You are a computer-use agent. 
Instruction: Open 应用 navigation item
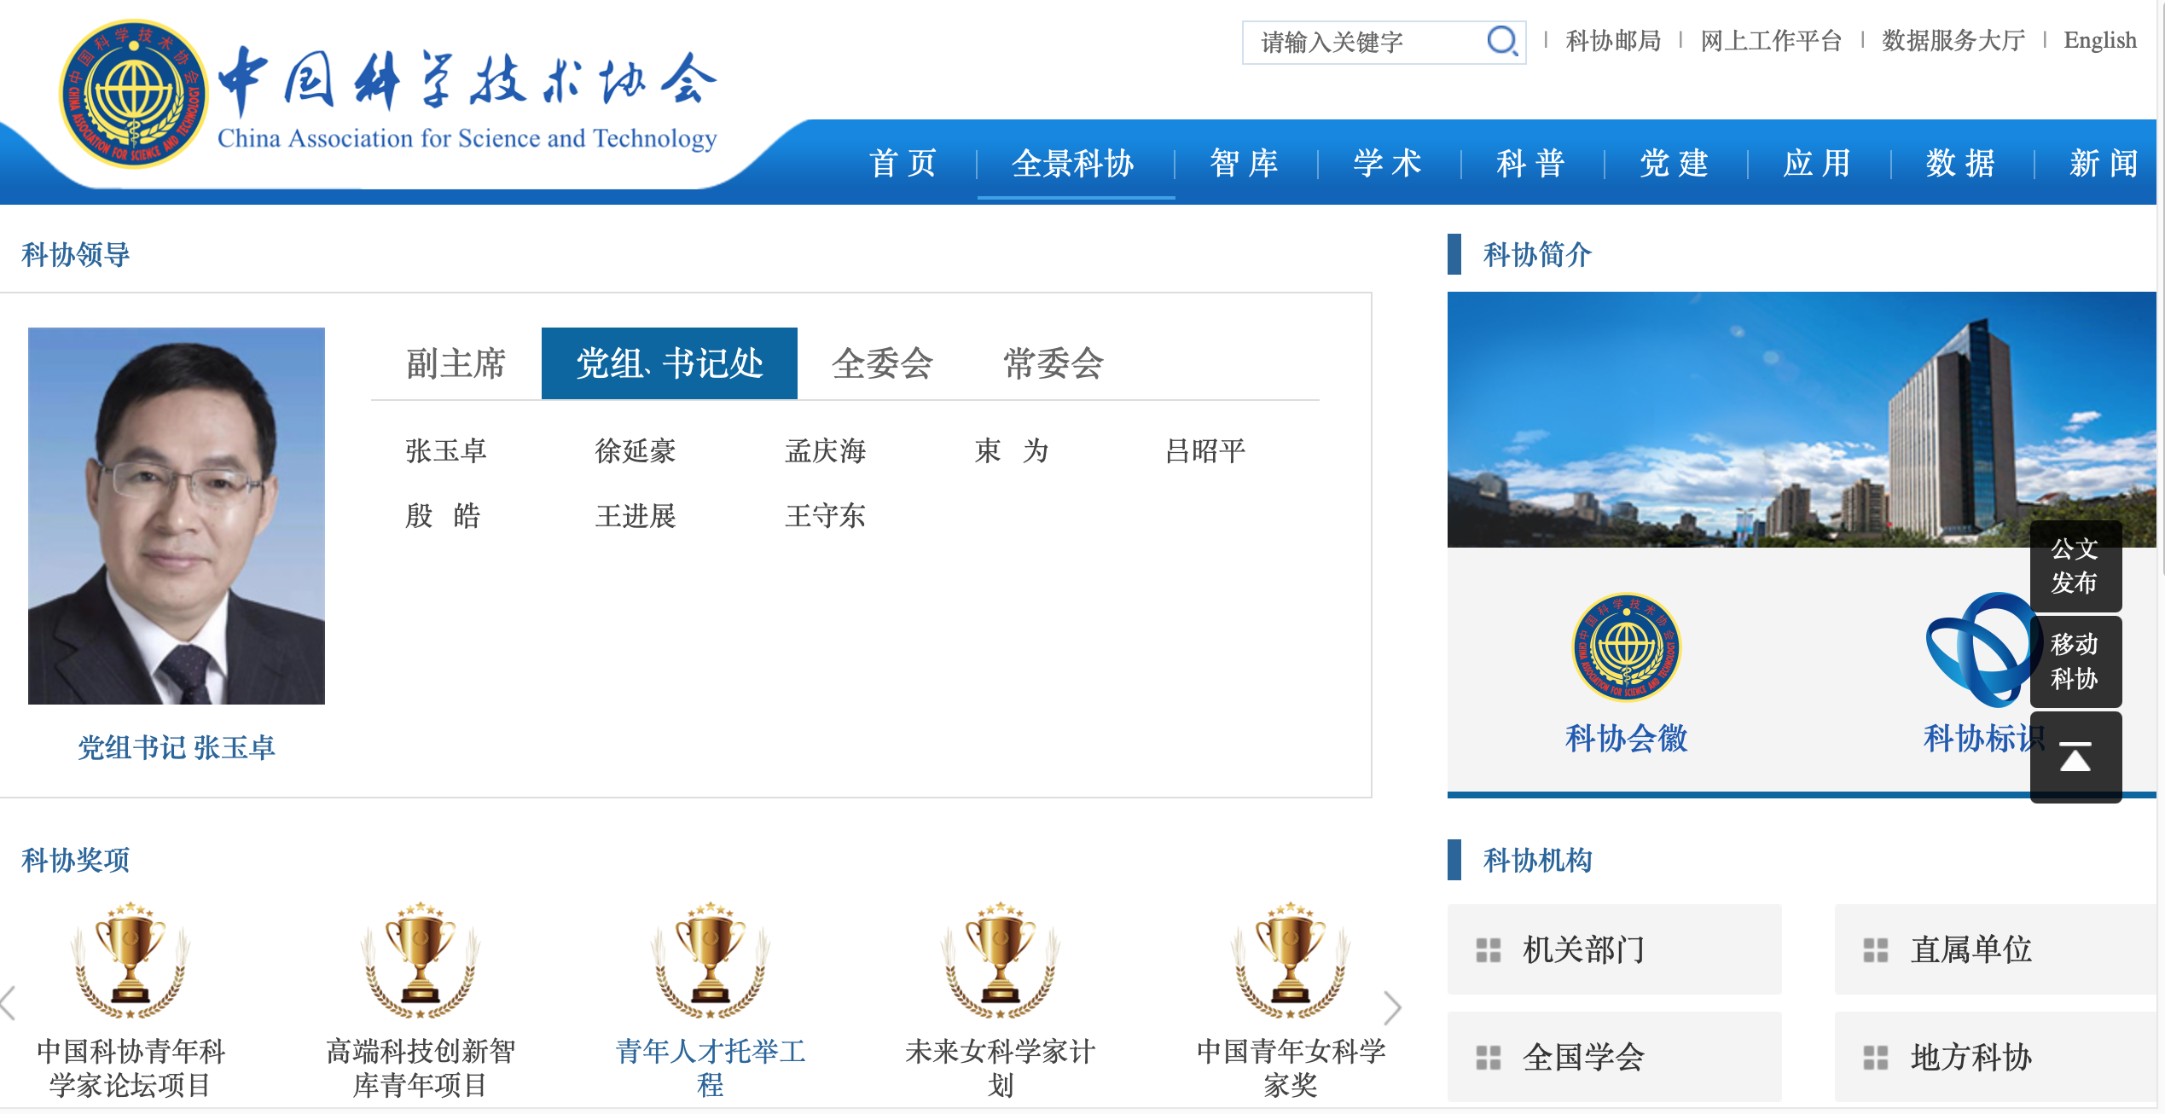pyautogui.click(x=1818, y=163)
